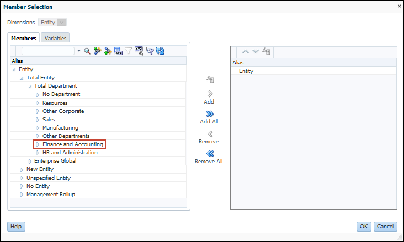Select the Enterprise Global member
This screenshot has width=404, height=242.
click(x=55, y=160)
